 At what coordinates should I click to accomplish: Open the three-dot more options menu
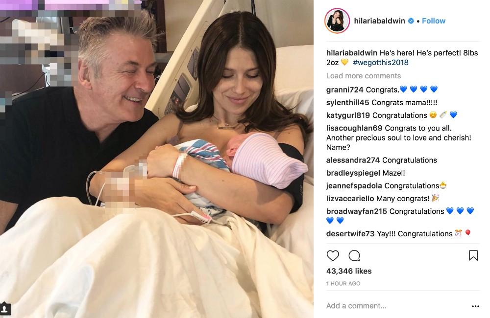click(475, 306)
